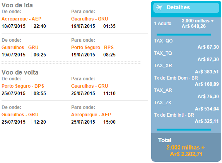This screenshot has height=163, width=222.
Task: Click the TAX_XR amount Ar$ 383,51
Action: [207, 72]
